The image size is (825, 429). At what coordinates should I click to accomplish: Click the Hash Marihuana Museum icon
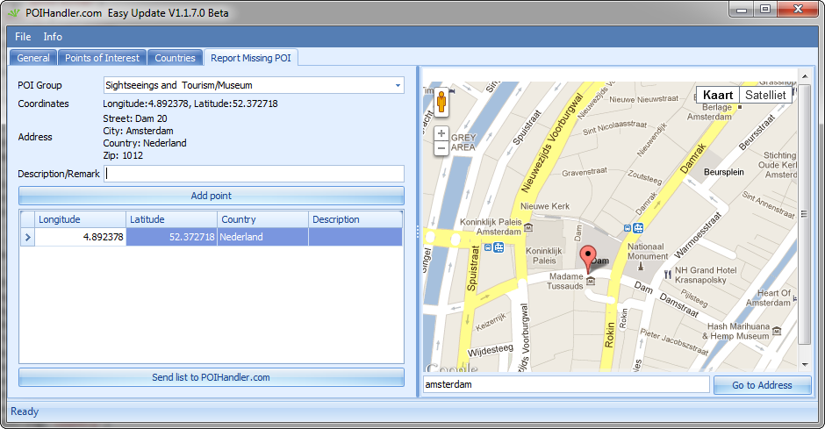(x=777, y=332)
